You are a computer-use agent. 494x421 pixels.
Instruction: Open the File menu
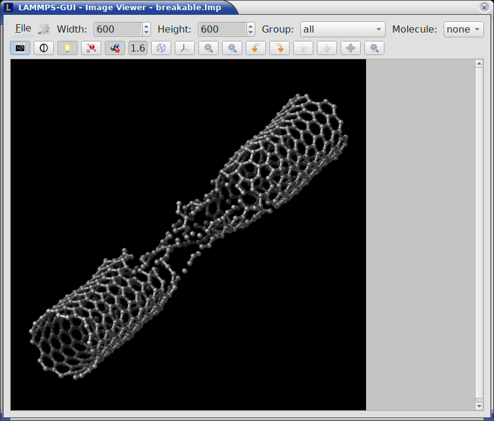click(23, 29)
